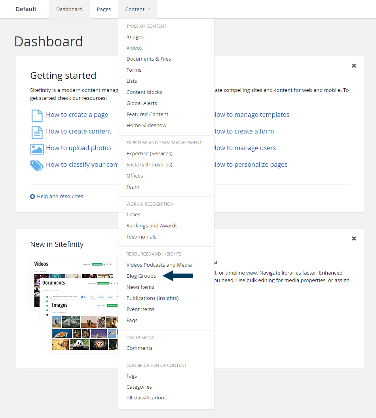Screen dimensions: 376x418
Task: Click the tag icon beside How to classify
Action: (37, 166)
